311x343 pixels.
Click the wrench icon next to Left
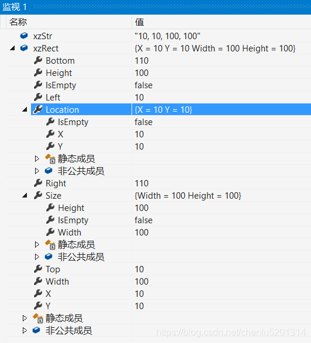[38, 97]
